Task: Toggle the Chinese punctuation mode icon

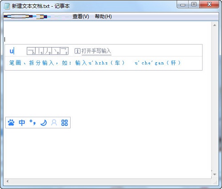Action: 32,122
